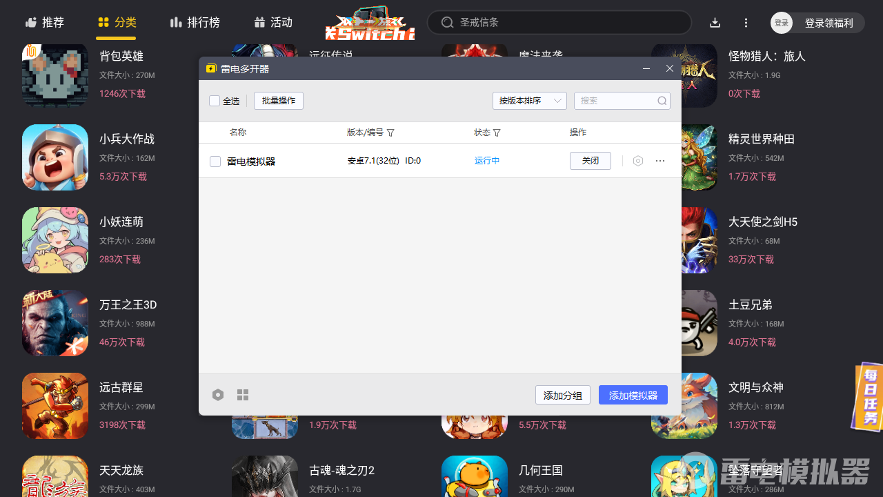Click the three-dot menu icon in the title bar
The height and width of the screenshot is (497, 883).
[x=746, y=22]
